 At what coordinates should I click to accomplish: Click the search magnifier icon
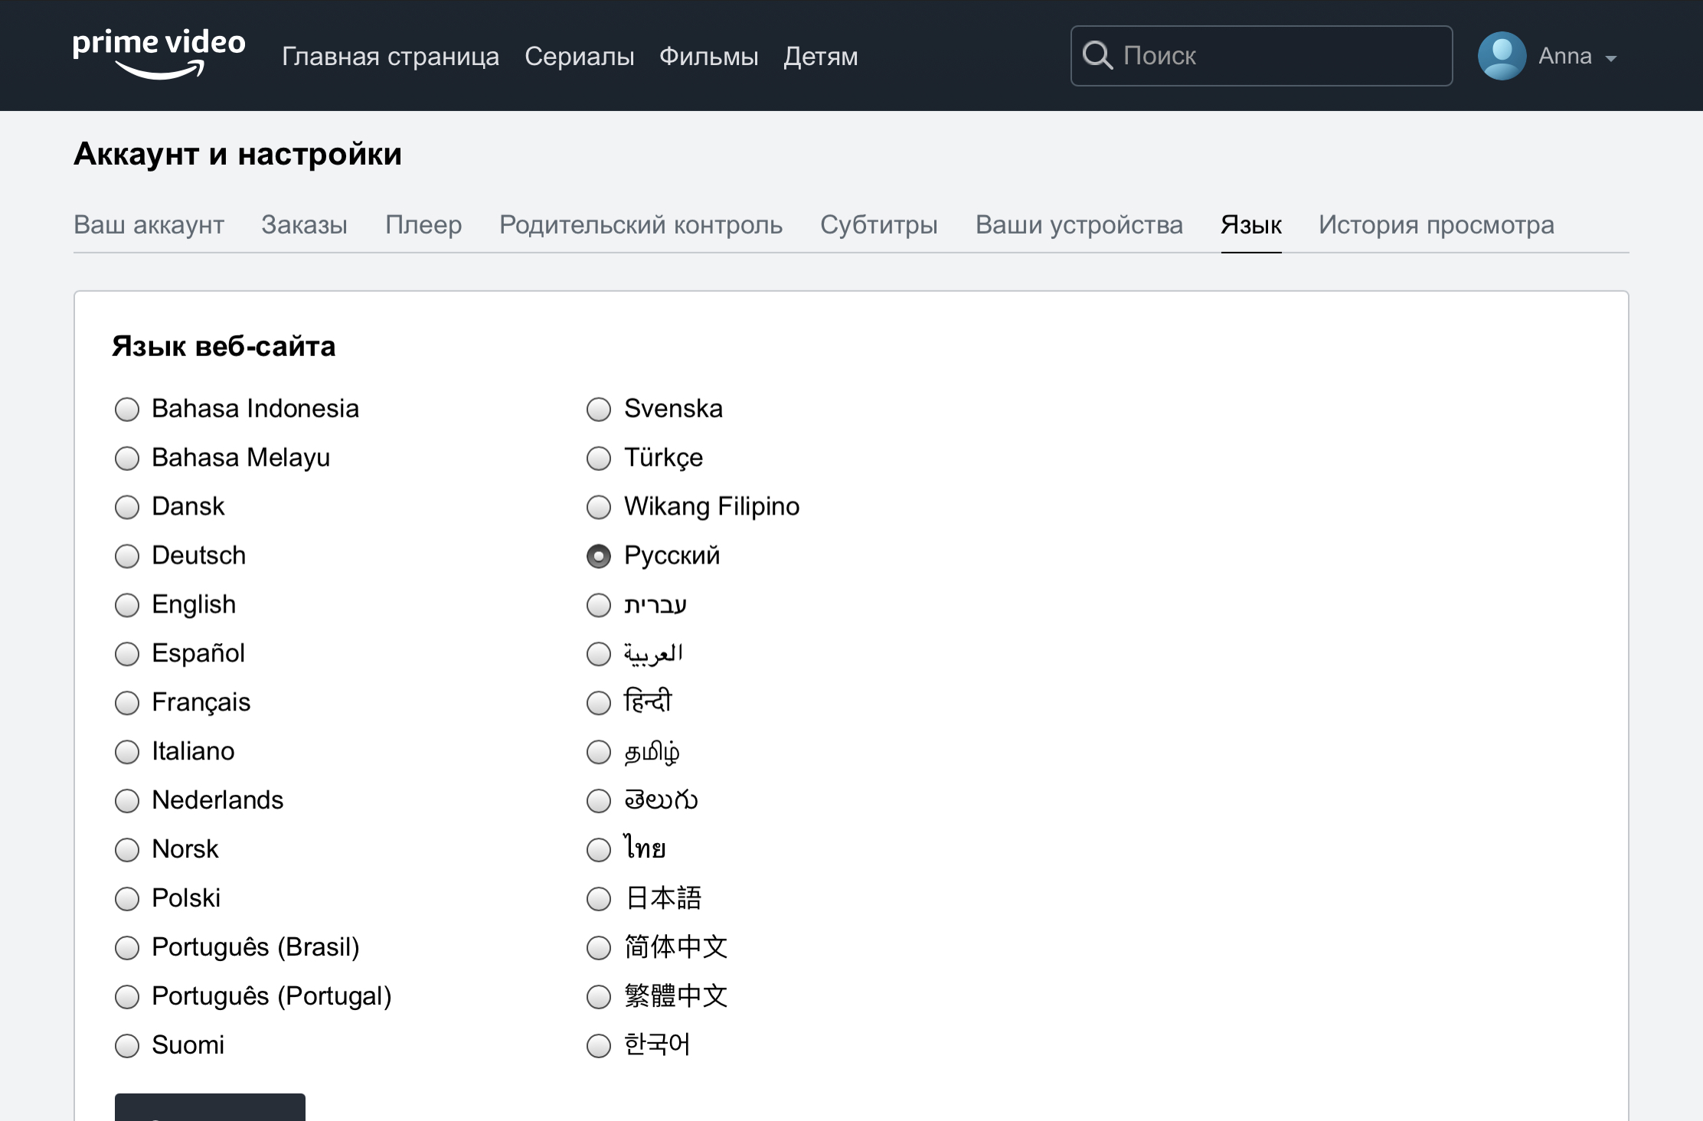(x=1097, y=56)
